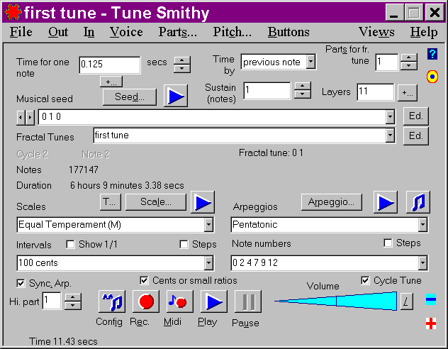Open the Pitch... menu
448x349 pixels.
[233, 32]
